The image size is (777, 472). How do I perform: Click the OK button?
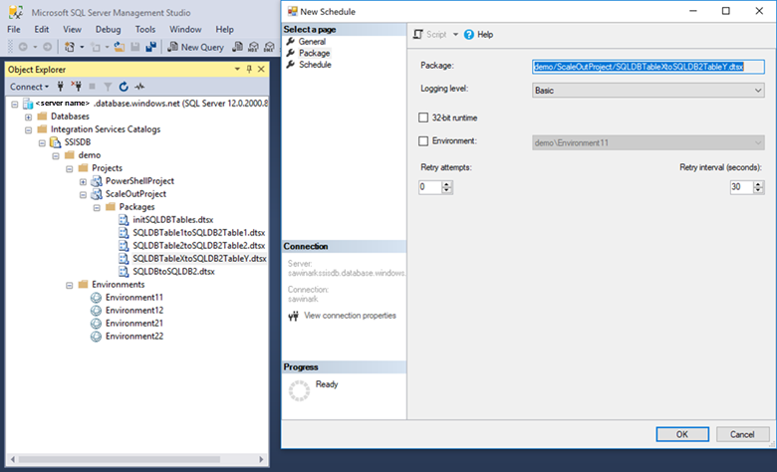682,434
